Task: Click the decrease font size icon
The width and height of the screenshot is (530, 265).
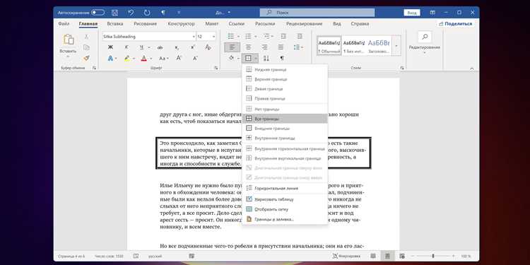Action: pyautogui.click(x=195, y=58)
